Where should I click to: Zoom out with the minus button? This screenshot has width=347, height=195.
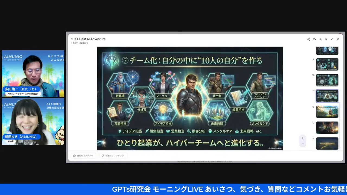[x=303, y=144]
